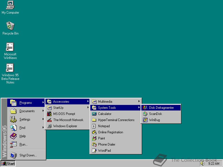Image resolution: width=223 pixels, height=167 pixels.
Task: Expand the Documents submenu arrow
Action: pyautogui.click(x=43, y=110)
